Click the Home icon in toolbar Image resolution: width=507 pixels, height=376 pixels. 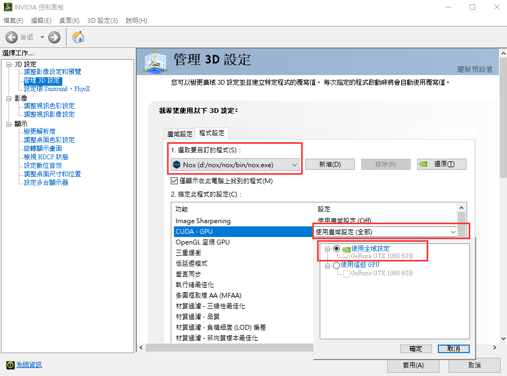(x=78, y=37)
